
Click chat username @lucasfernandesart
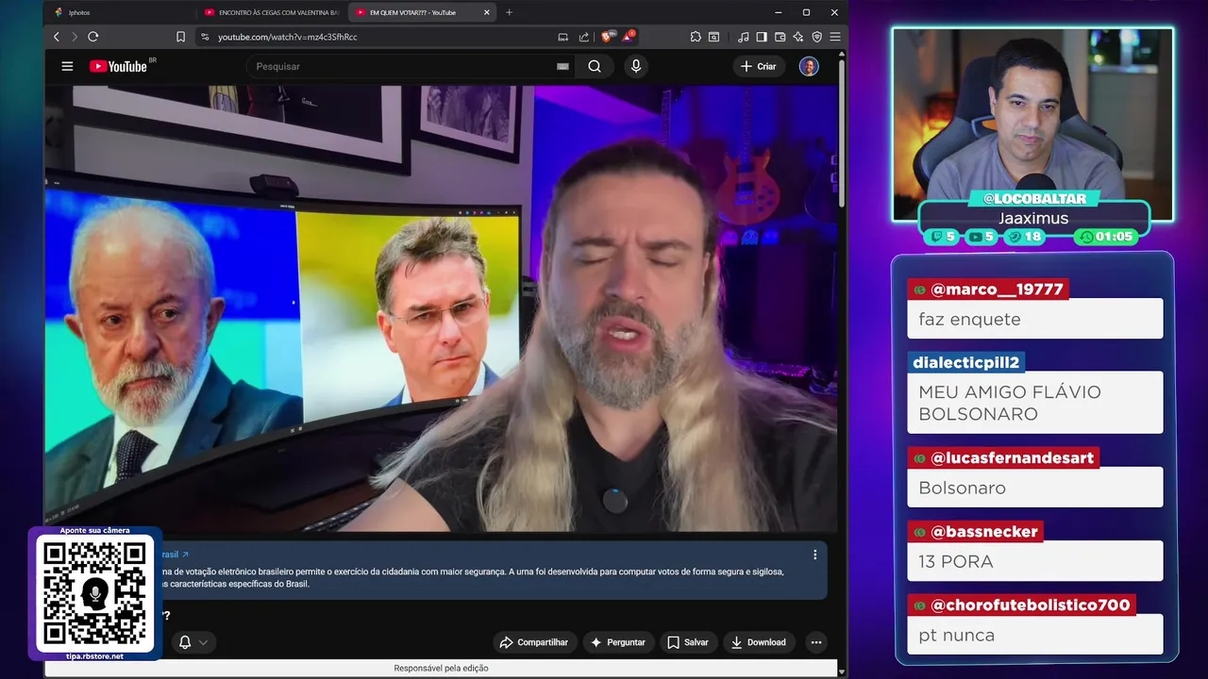[1003, 457]
